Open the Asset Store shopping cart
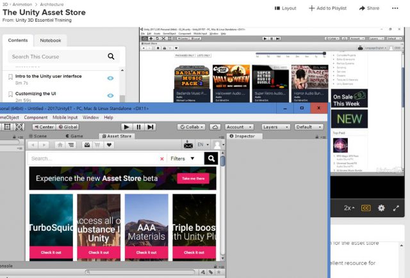The width and height of the screenshot is (410, 278). [x=97, y=144]
